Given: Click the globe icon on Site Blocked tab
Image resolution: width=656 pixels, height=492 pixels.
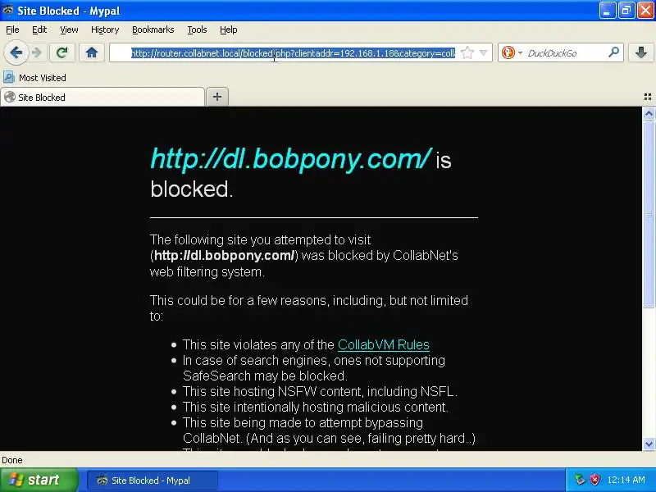Looking at the screenshot, I should [10, 97].
